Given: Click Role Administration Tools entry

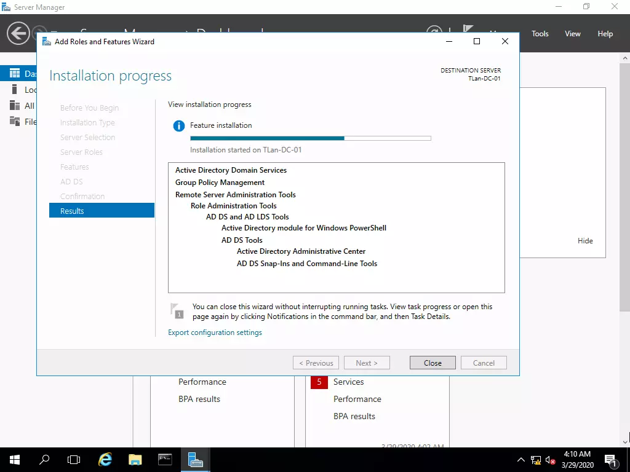Looking at the screenshot, I should tap(233, 206).
